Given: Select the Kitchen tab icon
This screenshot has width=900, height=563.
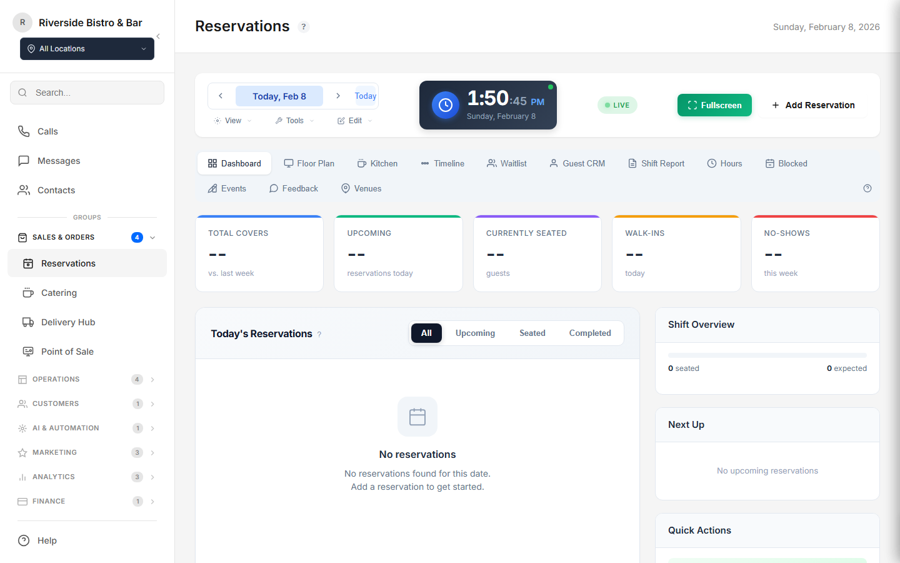Looking at the screenshot, I should click(361, 163).
